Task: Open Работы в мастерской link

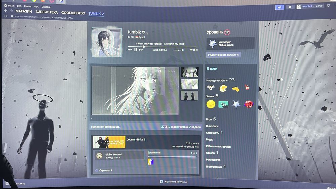Action: point(218,147)
